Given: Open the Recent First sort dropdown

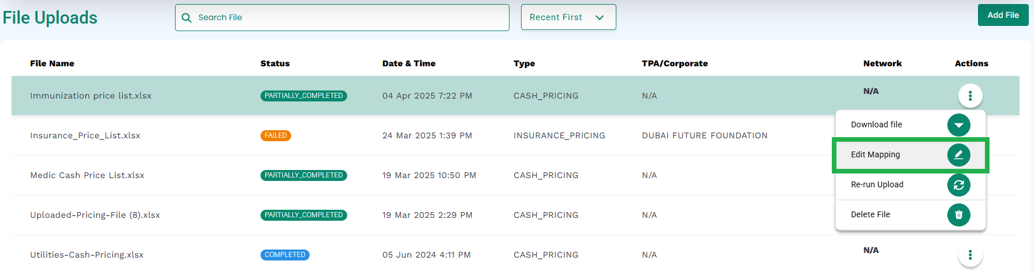Looking at the screenshot, I should pyautogui.click(x=568, y=17).
